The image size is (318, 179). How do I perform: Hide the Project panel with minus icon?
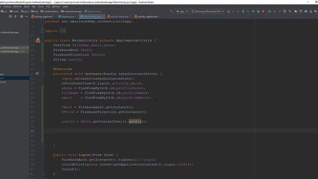[26, 16]
